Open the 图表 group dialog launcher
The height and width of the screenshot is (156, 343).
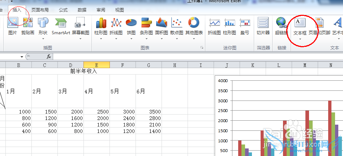(202, 48)
